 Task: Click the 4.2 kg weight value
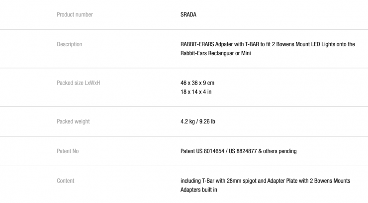click(188, 121)
